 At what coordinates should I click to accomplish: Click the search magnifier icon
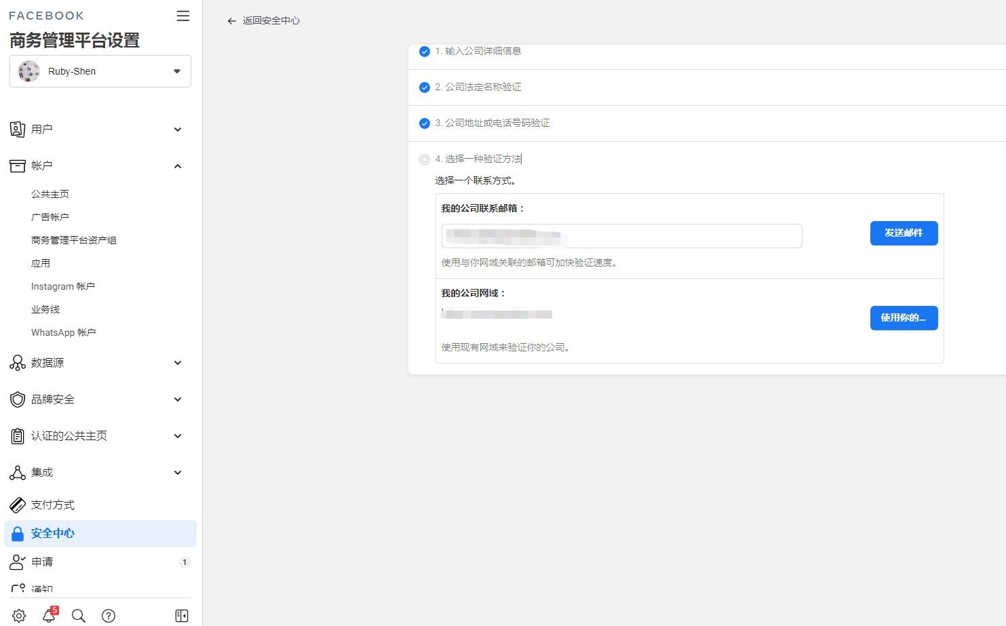click(x=79, y=616)
